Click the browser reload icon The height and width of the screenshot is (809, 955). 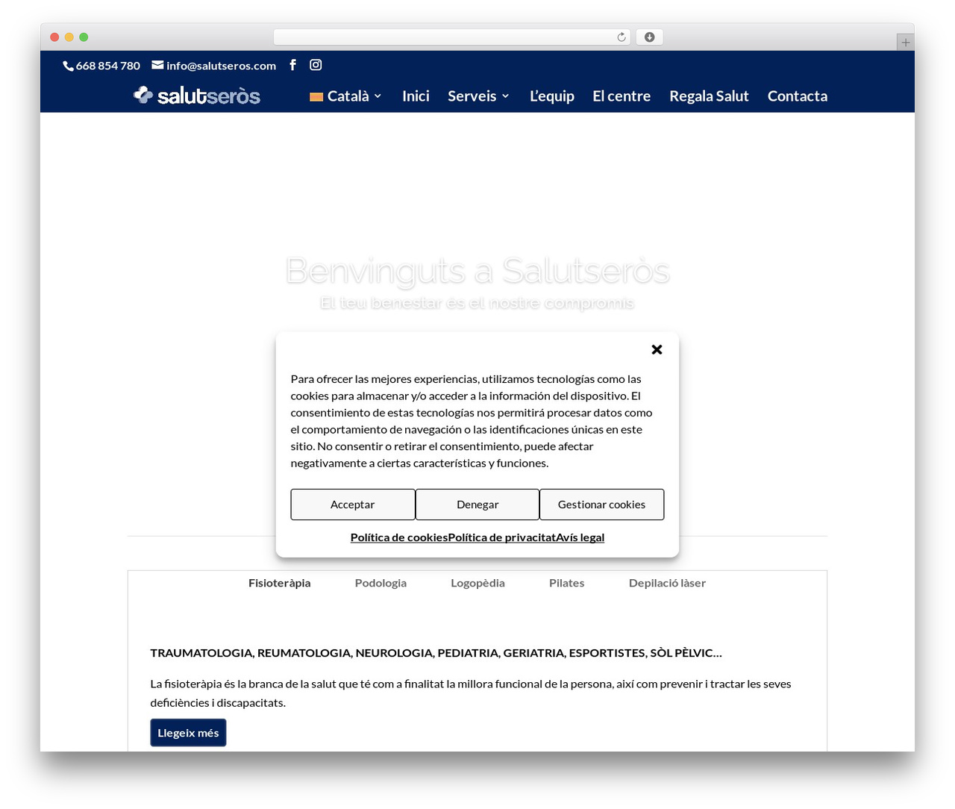coord(621,37)
